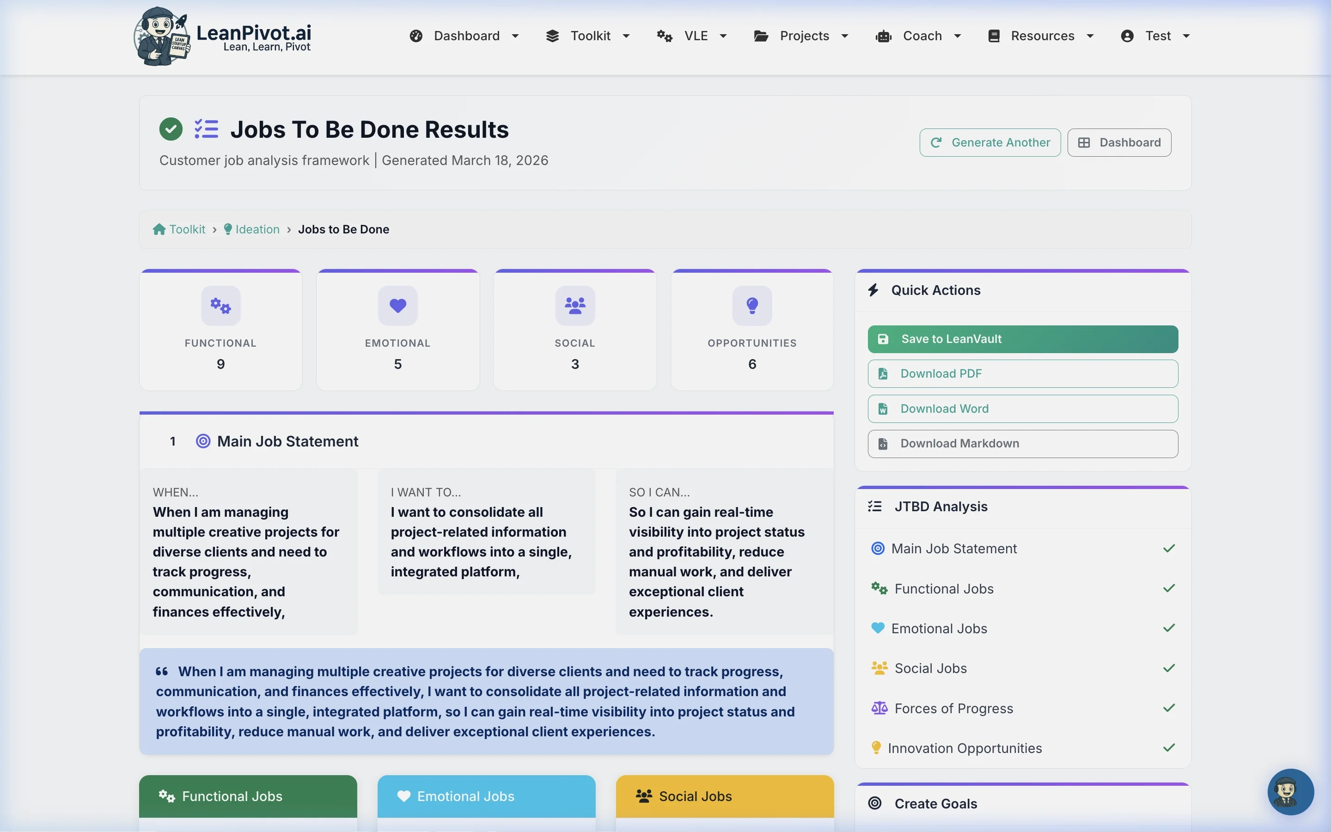Toggle the Emotional Jobs completion checkmark
This screenshot has width=1331, height=832.
(1169, 628)
